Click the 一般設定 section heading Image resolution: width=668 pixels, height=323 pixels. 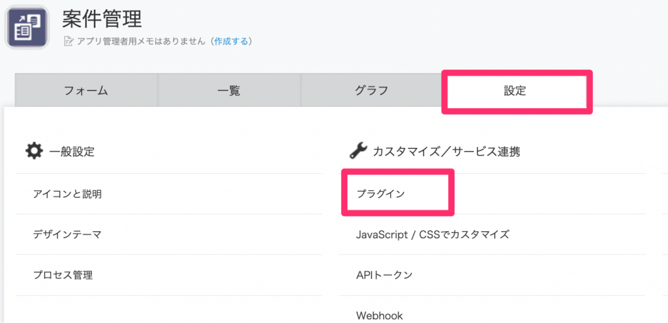pos(72,152)
